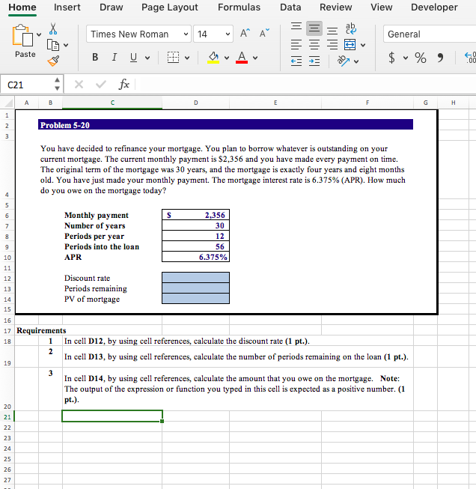Switch to Formulas ribbon tab
Viewport: 476px width, 489px height.
click(x=239, y=7)
